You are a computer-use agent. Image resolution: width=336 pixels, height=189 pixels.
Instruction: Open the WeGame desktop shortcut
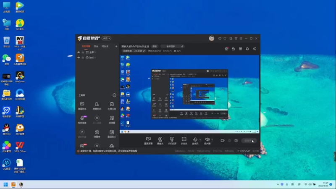[x=20, y=77]
